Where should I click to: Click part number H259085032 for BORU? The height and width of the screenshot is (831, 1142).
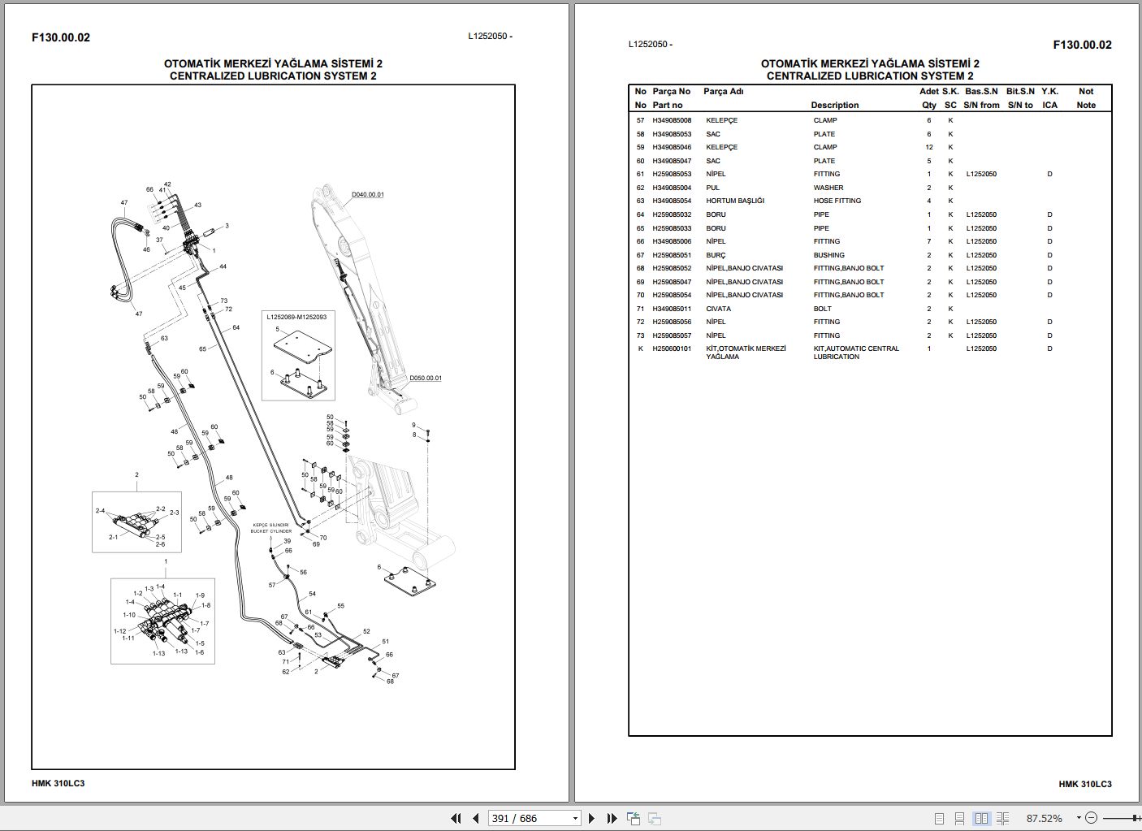pyautogui.click(x=672, y=214)
